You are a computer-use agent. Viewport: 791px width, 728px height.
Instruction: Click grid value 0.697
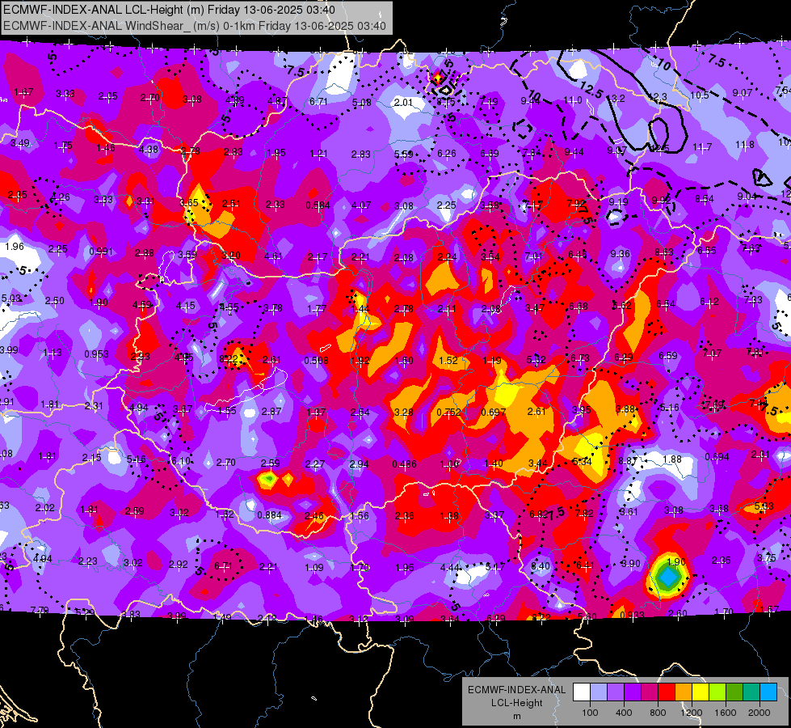[494, 413]
